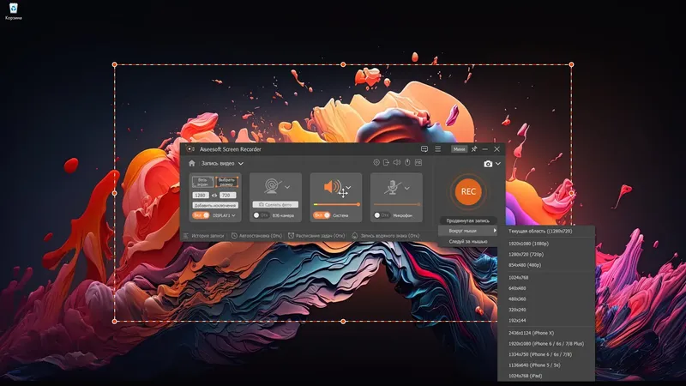Open Расписание задач (Отк) setting
Viewport: 686px width, 386px height.
click(x=320, y=236)
